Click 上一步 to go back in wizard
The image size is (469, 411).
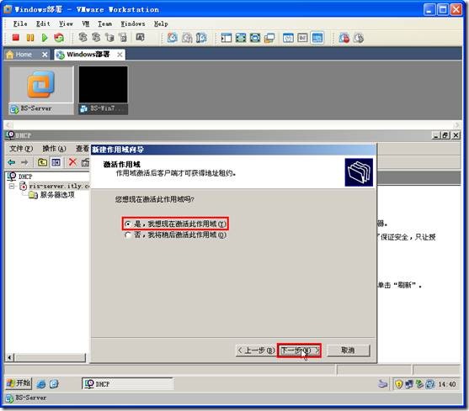coord(256,350)
